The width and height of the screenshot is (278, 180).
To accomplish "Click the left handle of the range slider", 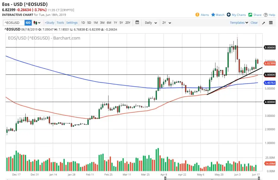I will [165, 178].
